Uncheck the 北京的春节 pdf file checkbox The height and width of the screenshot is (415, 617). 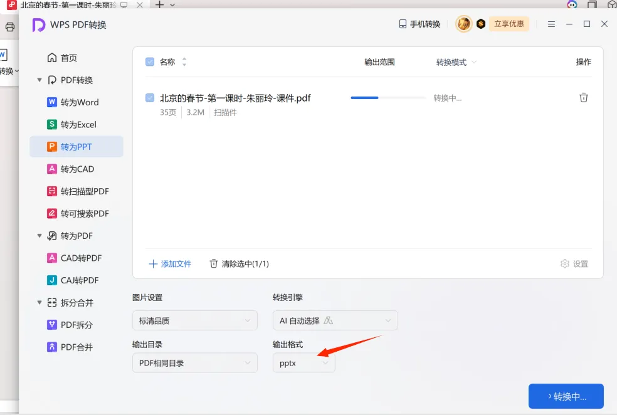150,98
